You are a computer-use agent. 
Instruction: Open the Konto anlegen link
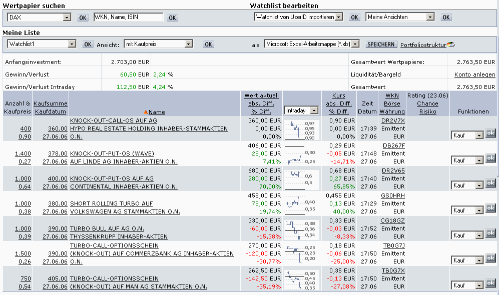[x=474, y=74]
